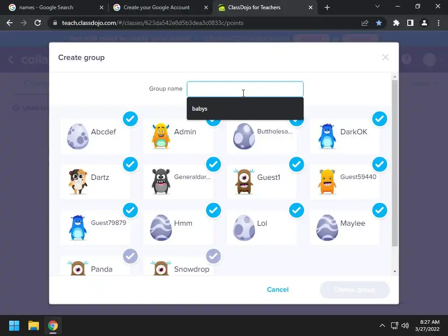Click Generaldar... gray monster avatar

161,182
